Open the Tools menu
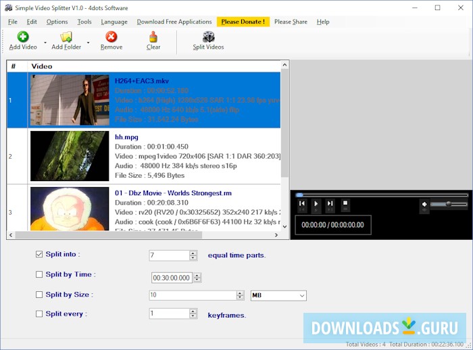Viewport: 473px width, 350px height. (84, 22)
